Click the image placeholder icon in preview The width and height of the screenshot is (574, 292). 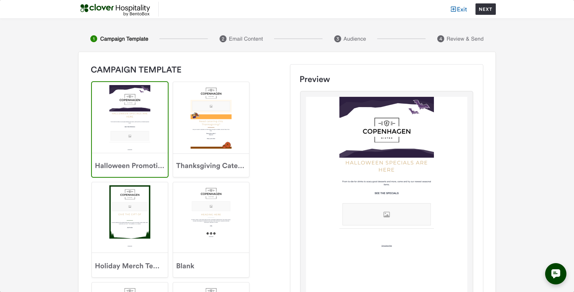coord(386,215)
